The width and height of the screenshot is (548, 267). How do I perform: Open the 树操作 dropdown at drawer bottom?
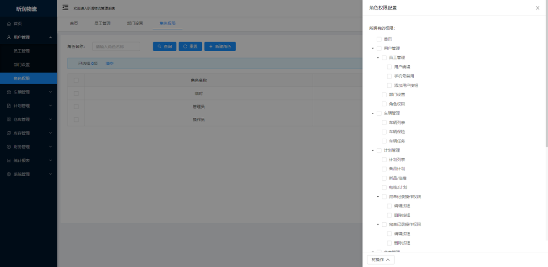(x=380, y=260)
